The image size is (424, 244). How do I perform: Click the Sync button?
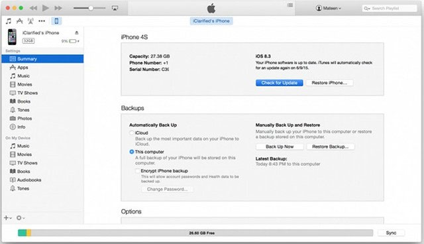(x=391, y=233)
